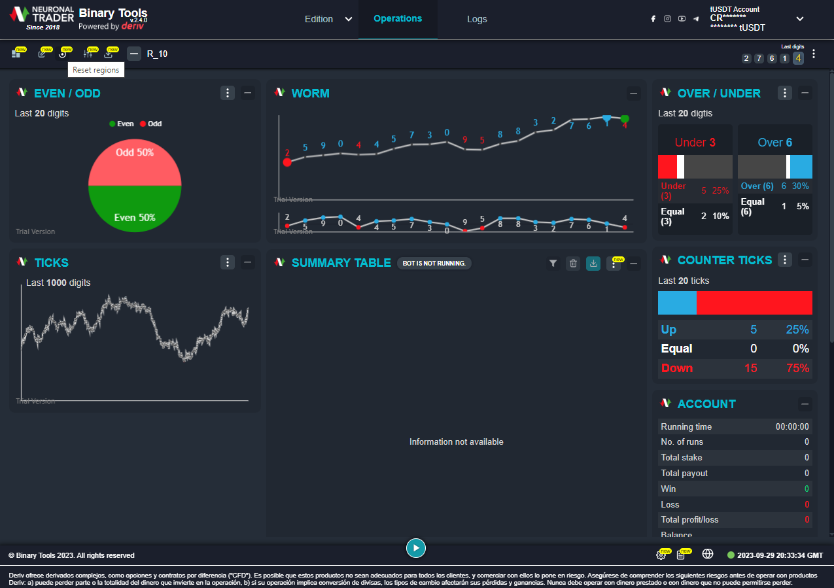Select the Operations menu item

pyautogui.click(x=398, y=19)
